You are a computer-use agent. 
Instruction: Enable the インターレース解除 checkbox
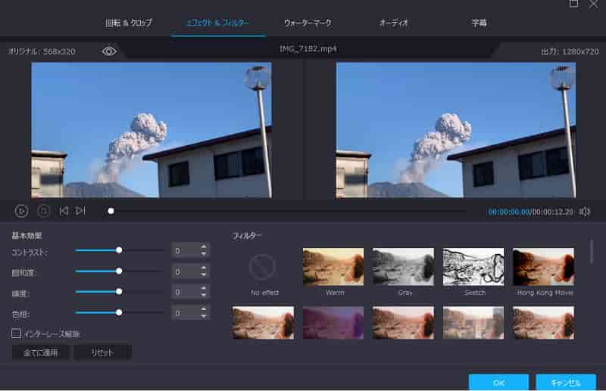tap(16, 333)
